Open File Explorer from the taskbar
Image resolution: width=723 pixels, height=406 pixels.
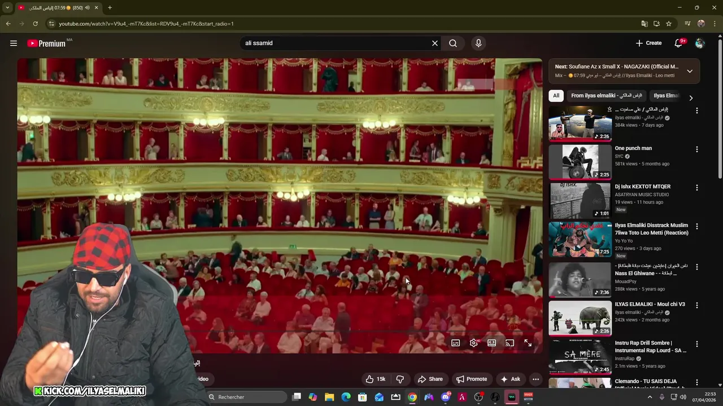pos(329,397)
